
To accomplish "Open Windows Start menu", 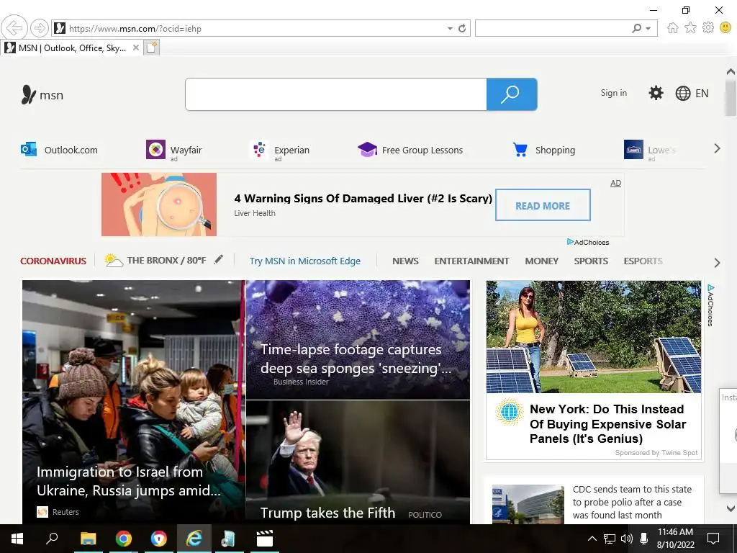I will [x=17, y=539].
